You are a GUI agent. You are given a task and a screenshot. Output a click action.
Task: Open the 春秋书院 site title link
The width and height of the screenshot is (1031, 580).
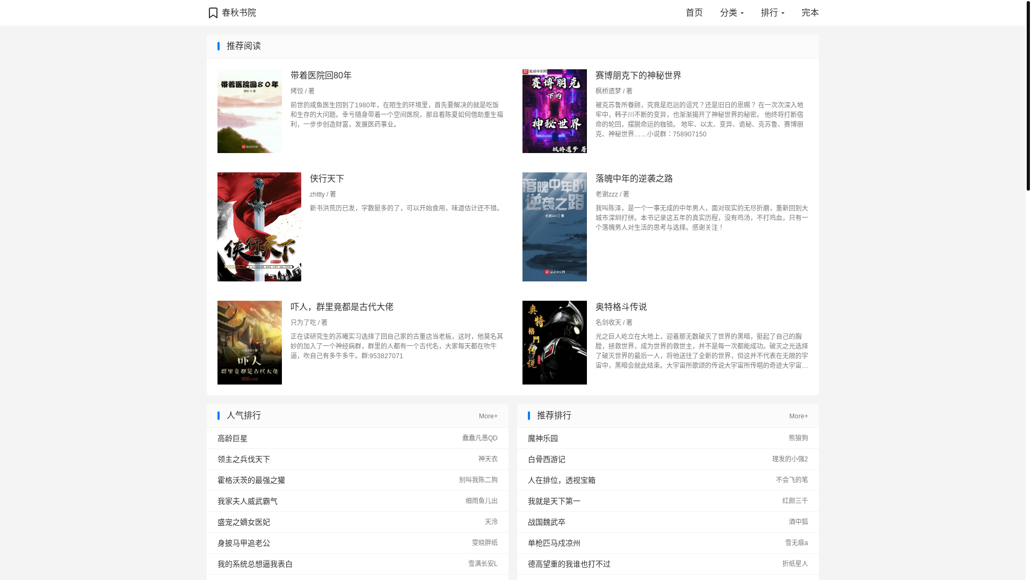click(239, 12)
